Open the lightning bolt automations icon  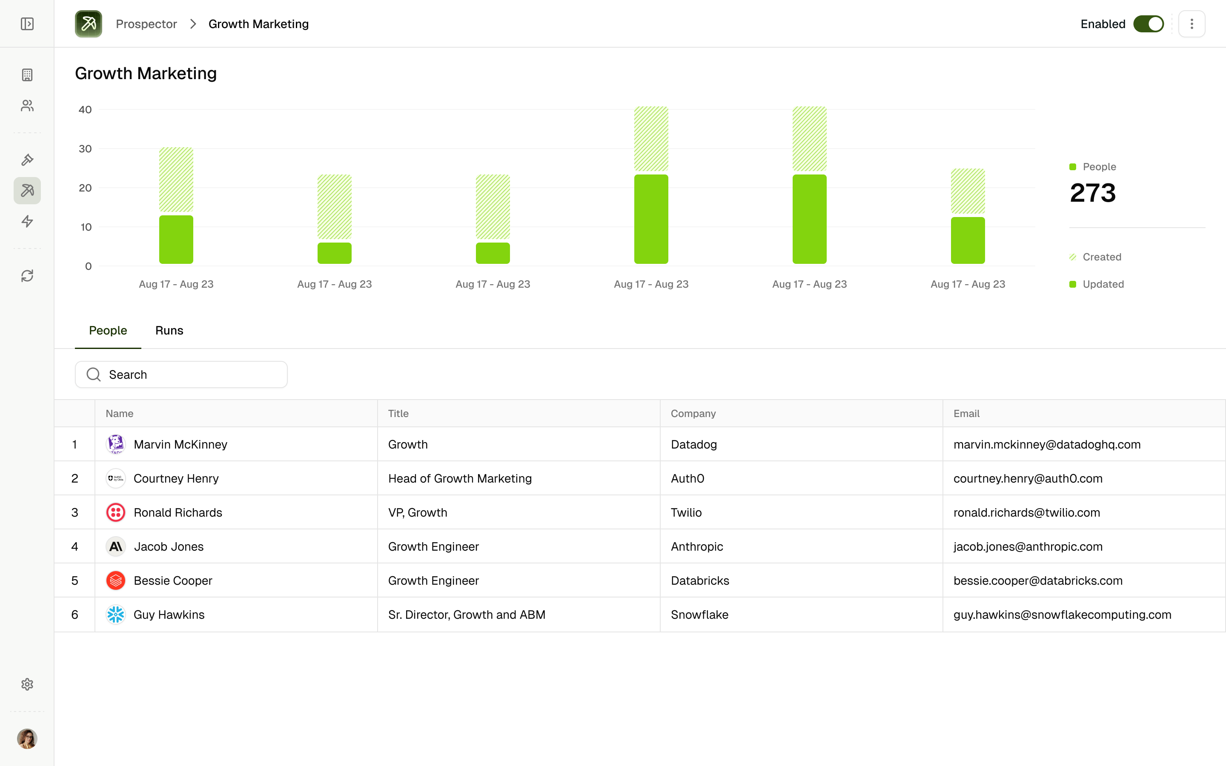pos(27,221)
